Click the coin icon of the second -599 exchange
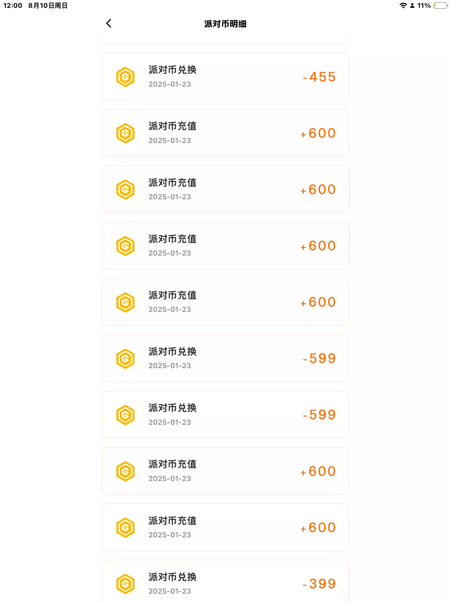This screenshot has width=451, height=602. [x=125, y=415]
